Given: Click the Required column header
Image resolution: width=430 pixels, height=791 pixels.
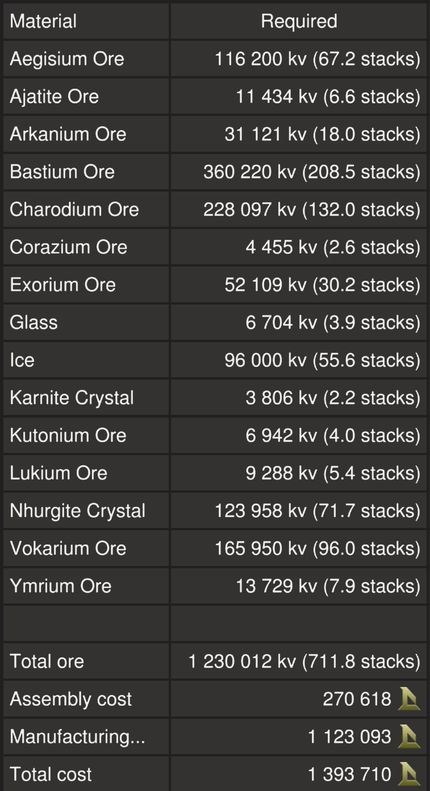Looking at the screenshot, I should tap(299, 22).
